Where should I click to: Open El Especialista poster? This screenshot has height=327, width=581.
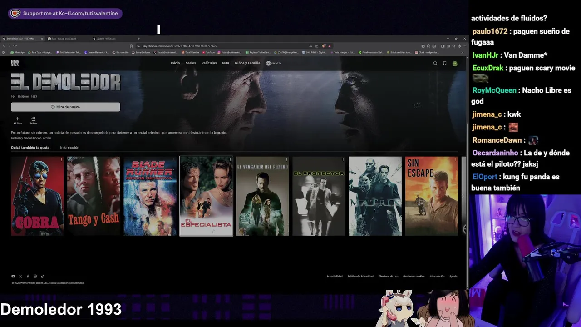pyautogui.click(x=206, y=196)
